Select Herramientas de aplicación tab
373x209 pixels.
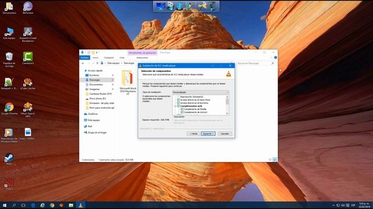[142, 53]
